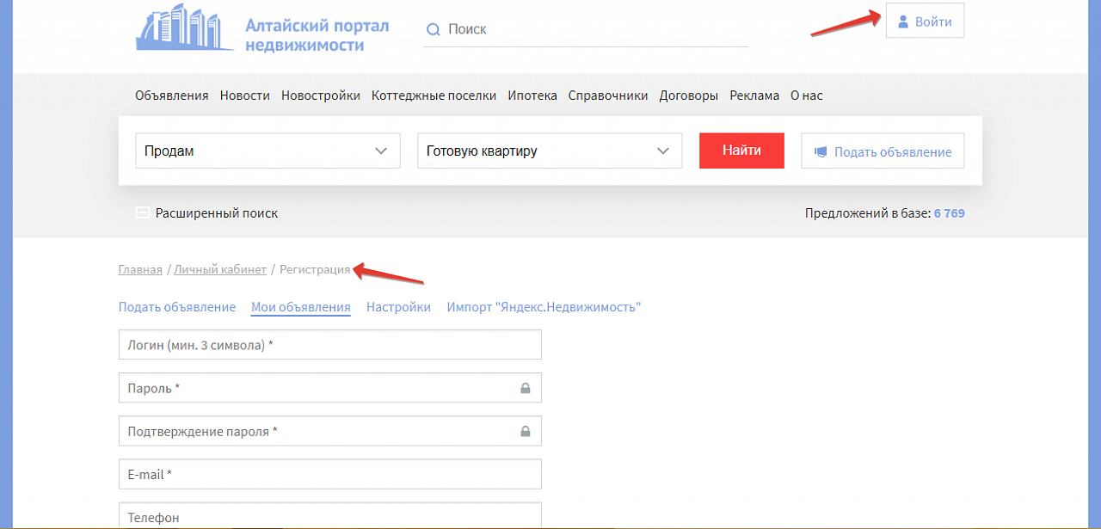
Task: Open the Реклама menu item
Action: click(x=754, y=95)
